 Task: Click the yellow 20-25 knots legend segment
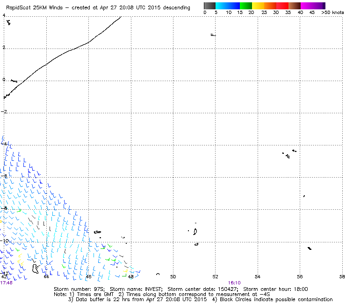(258, 6)
